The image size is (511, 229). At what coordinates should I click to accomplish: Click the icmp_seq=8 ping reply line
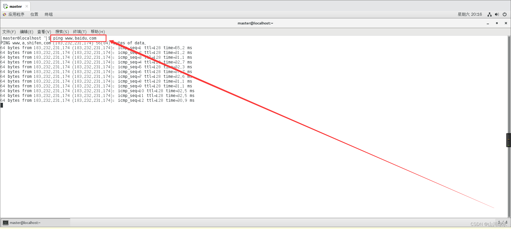[x=96, y=81]
